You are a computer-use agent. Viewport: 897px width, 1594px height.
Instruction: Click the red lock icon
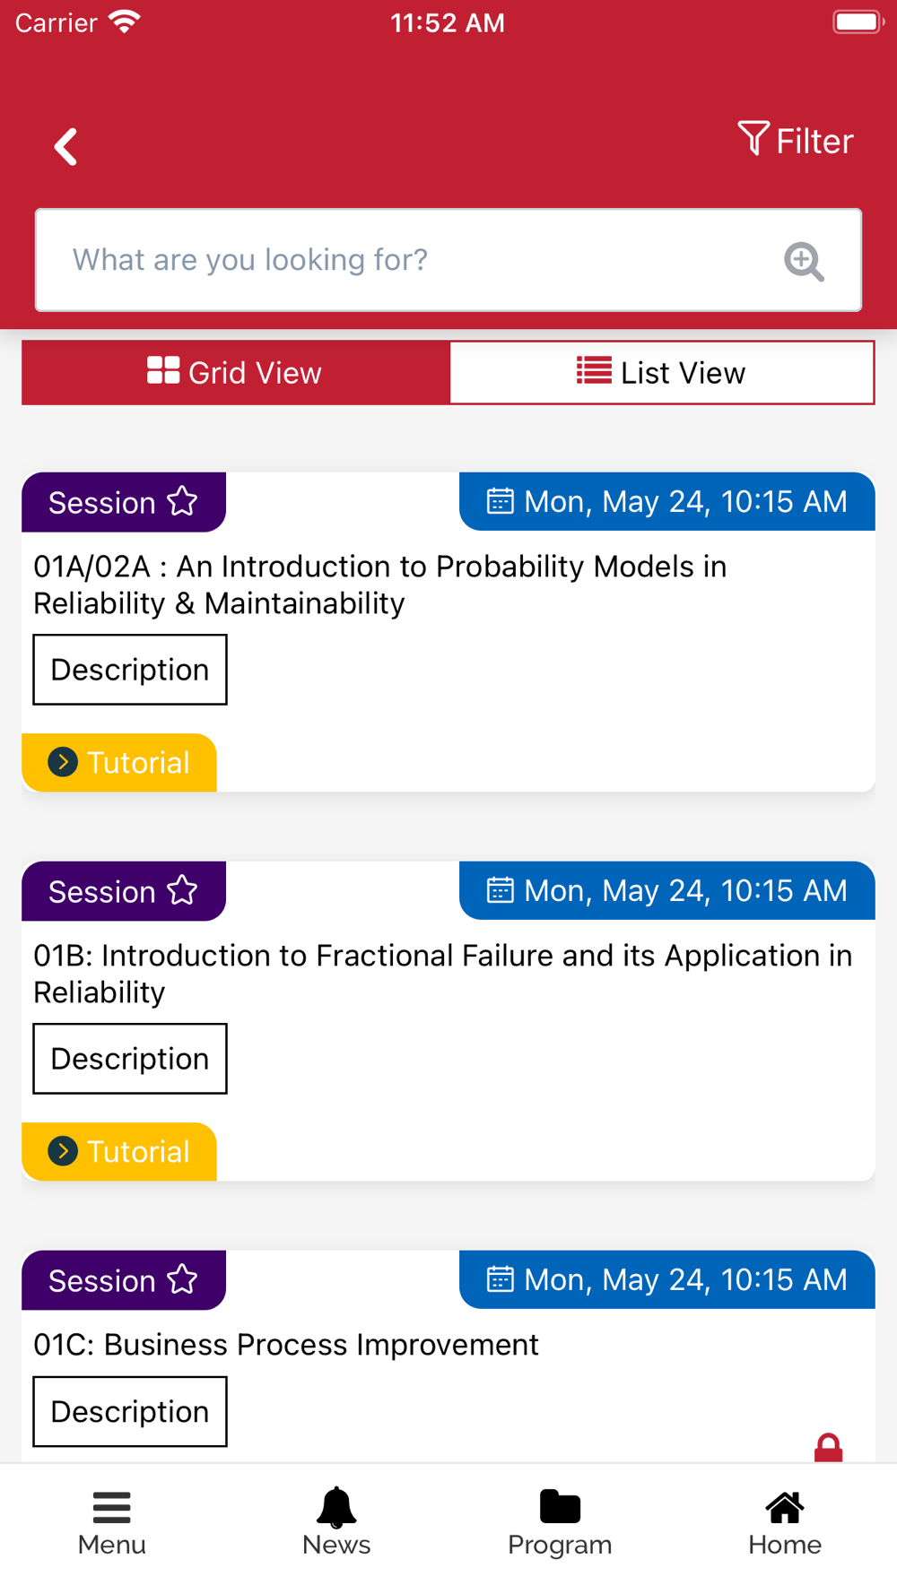pos(828,1447)
